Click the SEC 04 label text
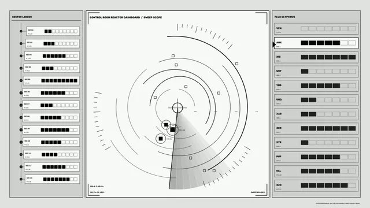This screenshot has height=208, width=370. 28,67
